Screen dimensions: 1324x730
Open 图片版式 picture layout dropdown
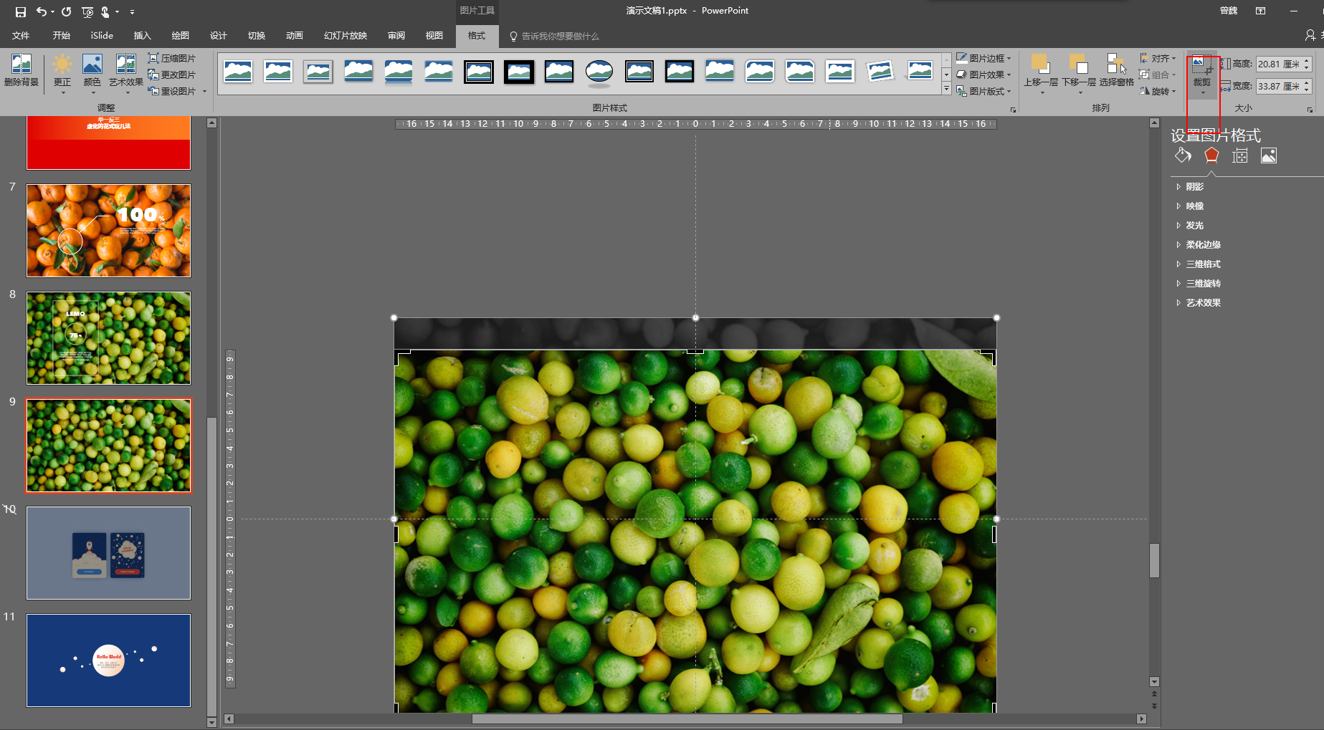(984, 91)
